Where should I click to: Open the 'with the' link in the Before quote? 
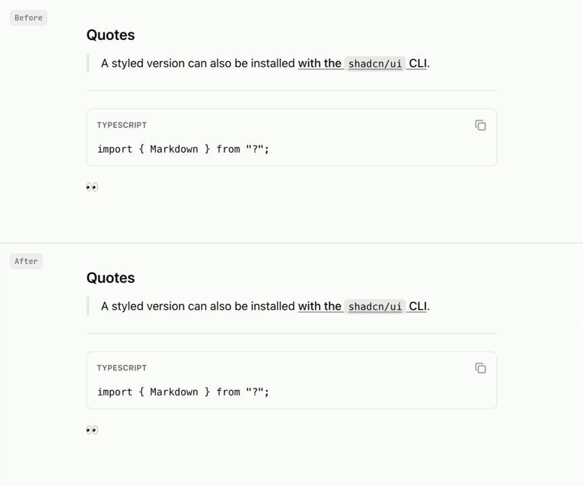319,63
